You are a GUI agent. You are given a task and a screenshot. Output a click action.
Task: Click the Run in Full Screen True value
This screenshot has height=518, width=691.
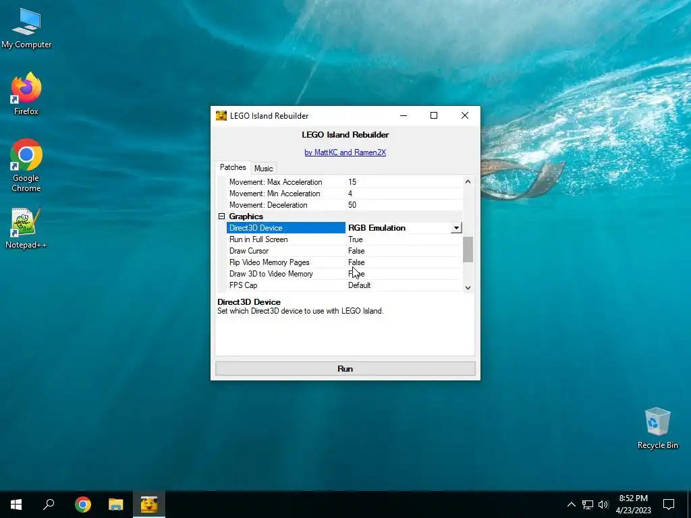pyautogui.click(x=355, y=239)
